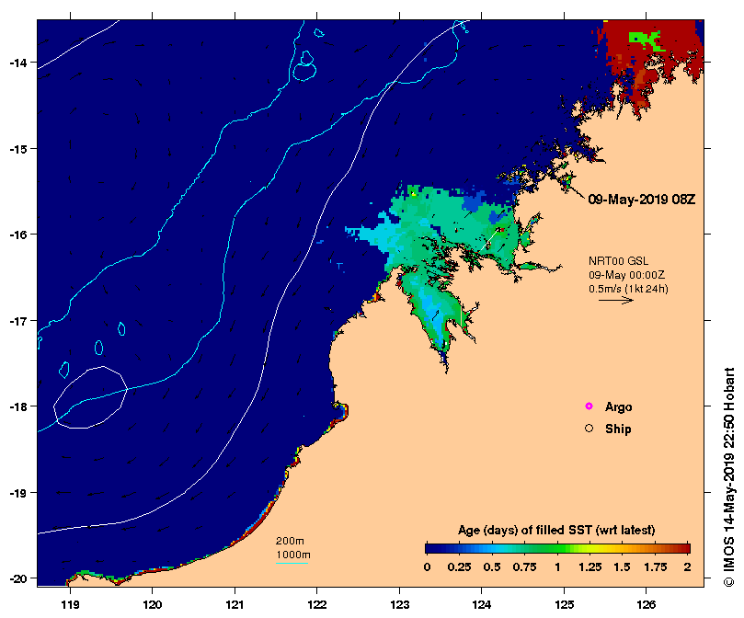The image size is (744, 618).
Task: Click longitude axis label 119
Action: 70,605
